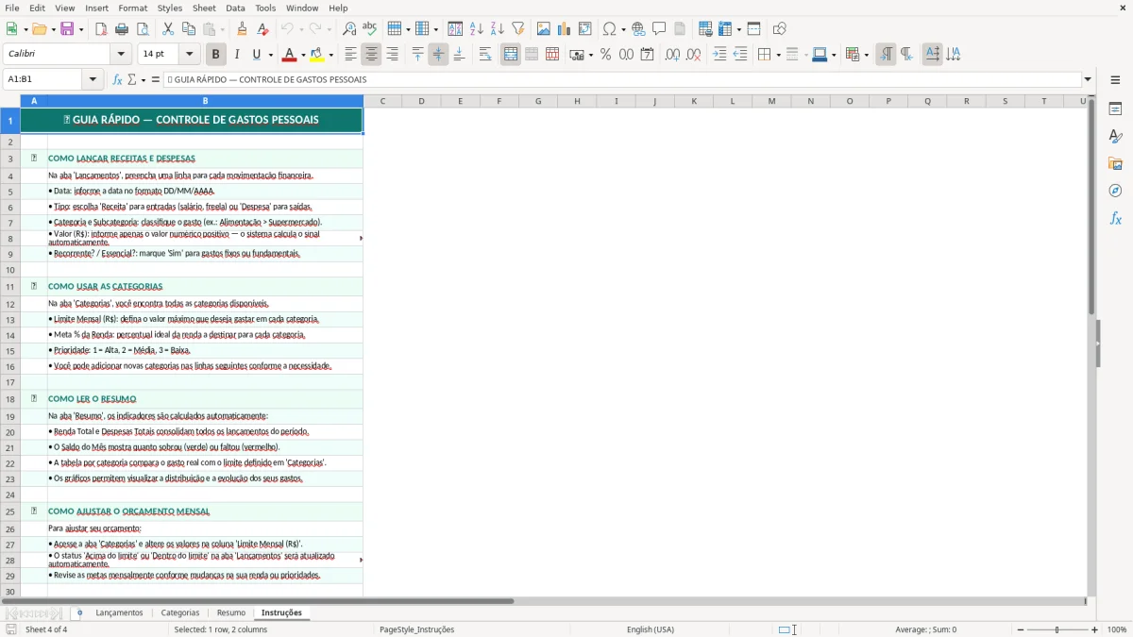Open Find and Replace icon
Viewport: 1133px width, 637px height.
click(349, 29)
